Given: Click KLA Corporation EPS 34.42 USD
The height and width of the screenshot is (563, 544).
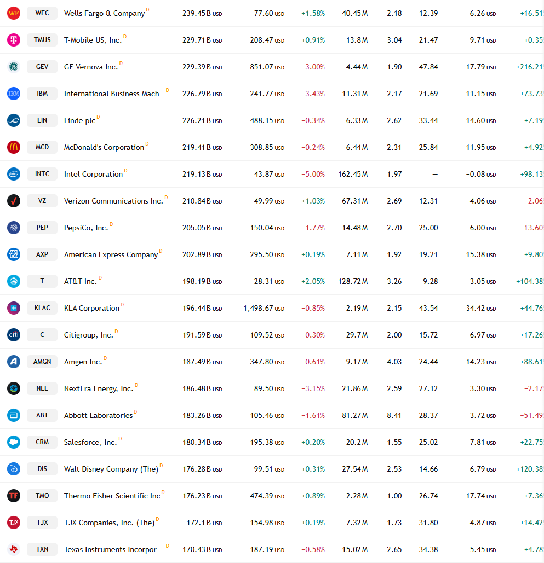Looking at the screenshot, I should [480, 309].
